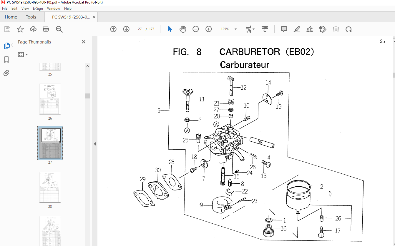Collapse the navigation pane with the arrow handle
This screenshot has height=246, width=395.
pyautogui.click(x=95, y=144)
